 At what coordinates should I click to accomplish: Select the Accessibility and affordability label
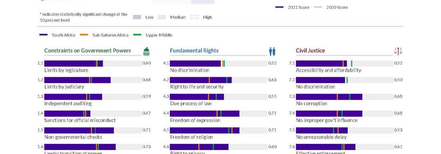coord(328,70)
